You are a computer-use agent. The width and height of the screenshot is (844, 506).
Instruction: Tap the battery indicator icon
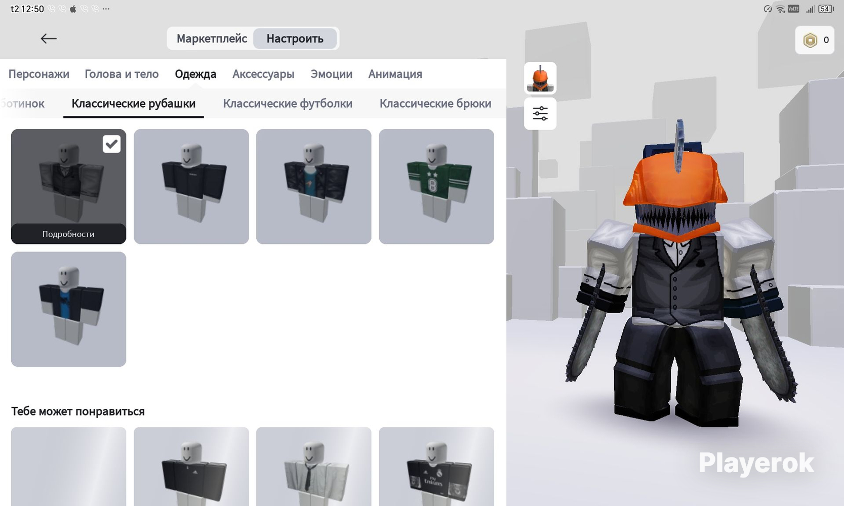[826, 9]
